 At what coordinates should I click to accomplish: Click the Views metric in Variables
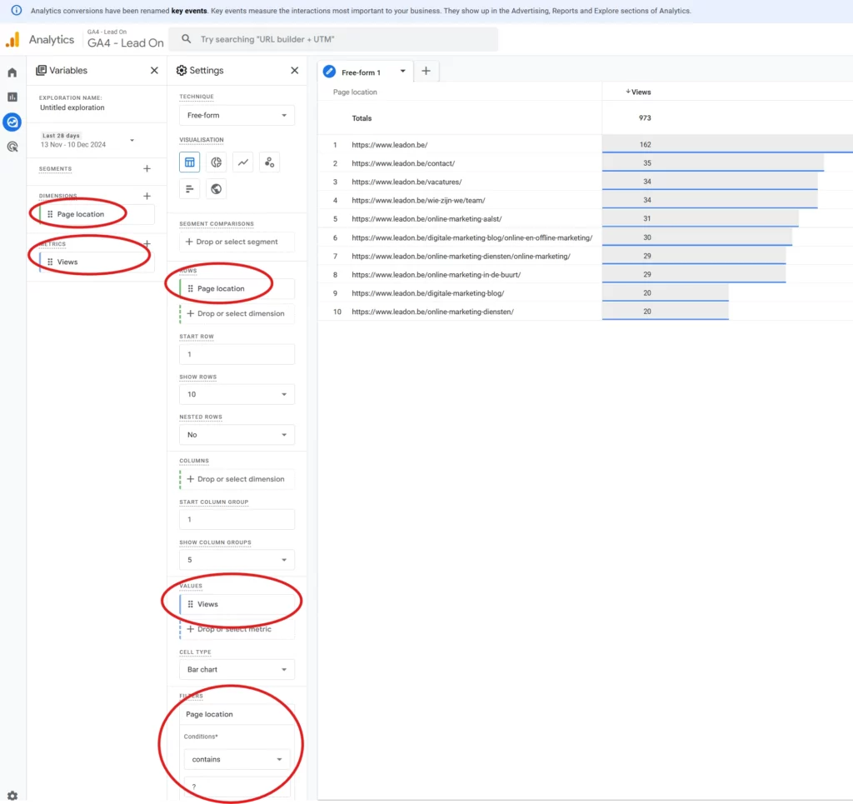point(97,262)
